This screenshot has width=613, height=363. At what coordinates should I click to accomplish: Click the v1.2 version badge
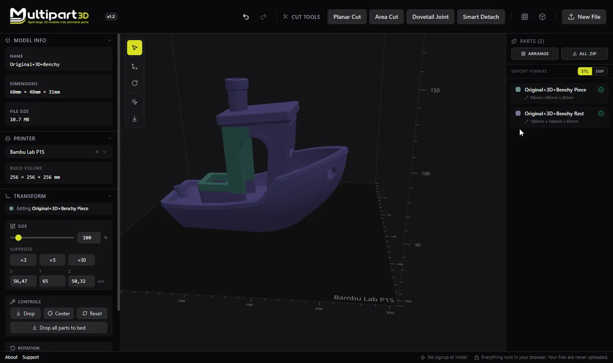tap(111, 17)
